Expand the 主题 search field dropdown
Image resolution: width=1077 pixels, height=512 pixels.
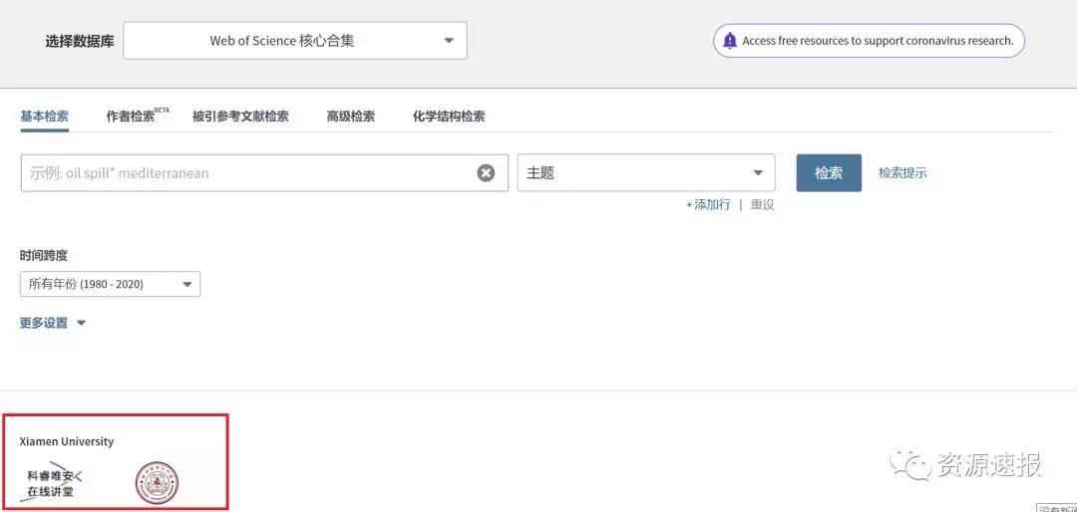click(645, 173)
